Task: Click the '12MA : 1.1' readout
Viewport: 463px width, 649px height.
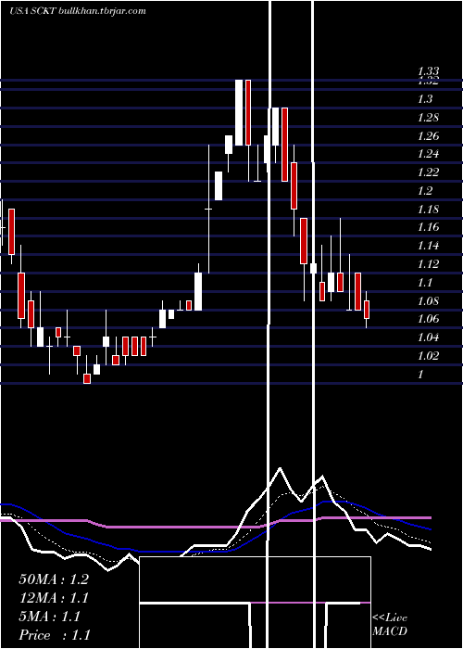Action: pos(54,598)
